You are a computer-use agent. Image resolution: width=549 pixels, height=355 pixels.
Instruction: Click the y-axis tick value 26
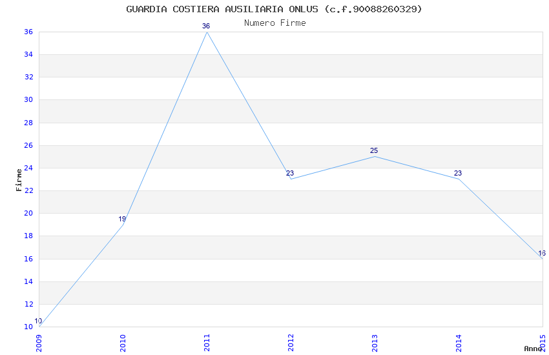pos(28,145)
